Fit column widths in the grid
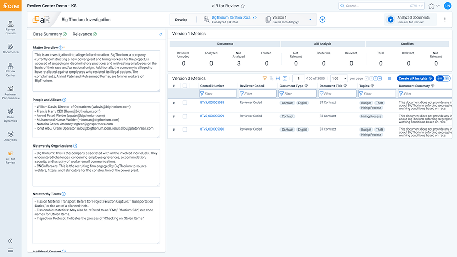Screen dimensions: 457x257 click(x=278, y=78)
